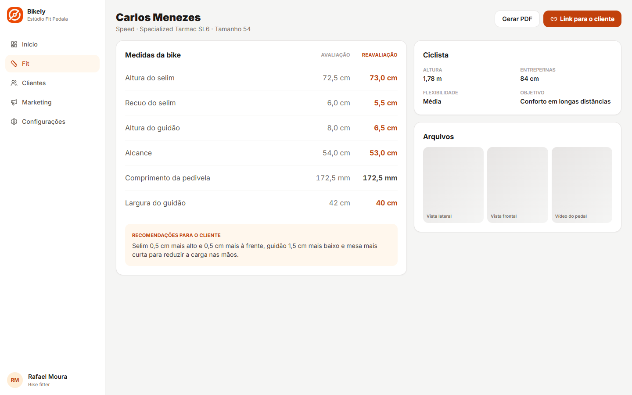The image size is (632, 395).
Task: Select the 53,0 cm reach value
Action: click(x=384, y=153)
